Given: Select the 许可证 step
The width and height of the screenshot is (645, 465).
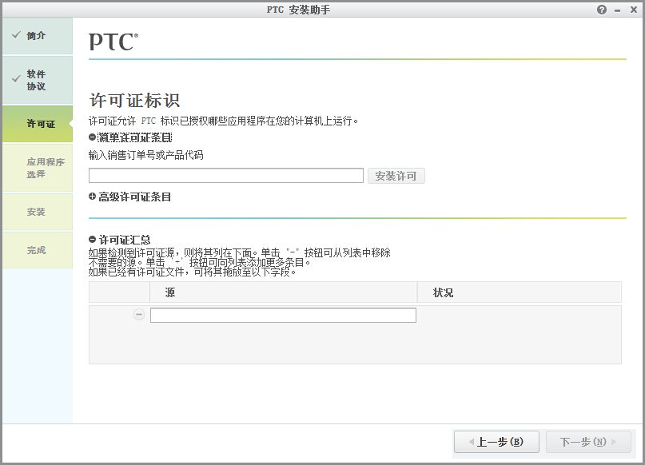Looking at the screenshot, I should (38, 124).
